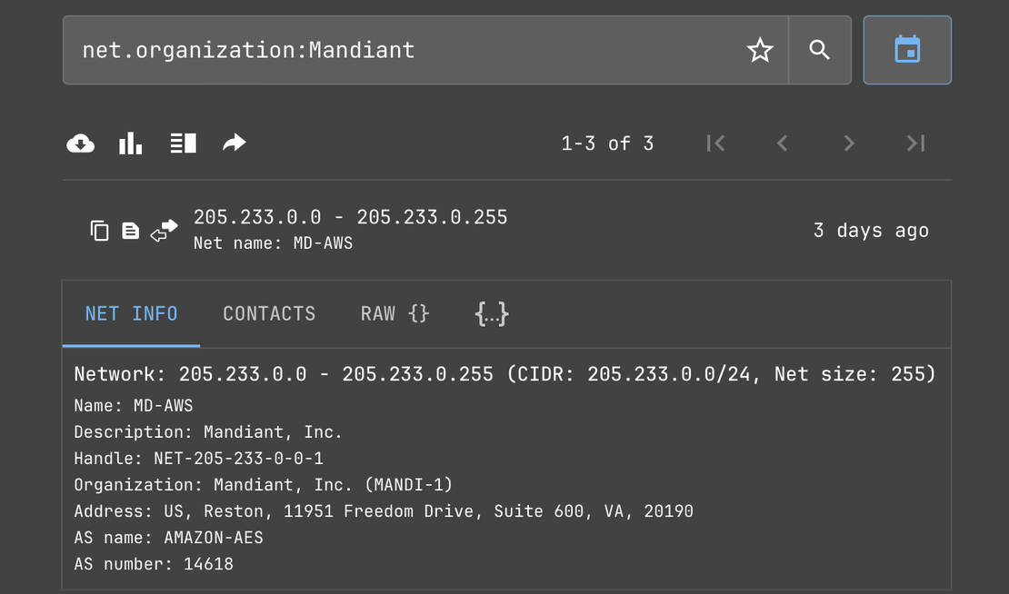Go to the next results page
The image size is (1009, 594).
pos(848,143)
